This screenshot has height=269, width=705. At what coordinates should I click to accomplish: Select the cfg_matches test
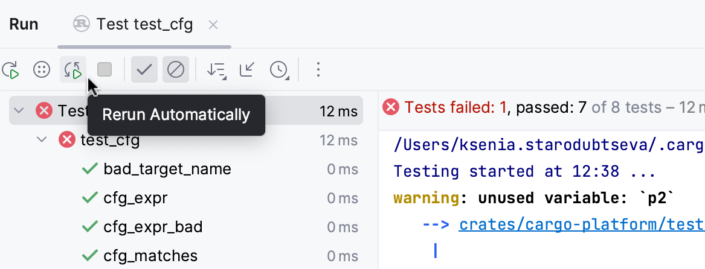click(150, 256)
